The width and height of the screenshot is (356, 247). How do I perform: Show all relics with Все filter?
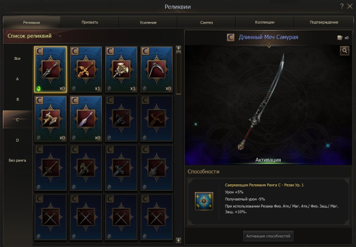(x=17, y=58)
